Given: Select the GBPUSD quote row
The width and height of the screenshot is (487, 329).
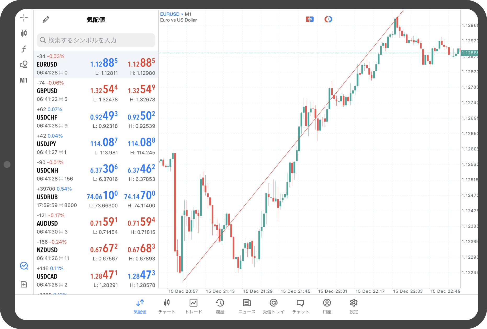Looking at the screenshot, I should (96, 91).
